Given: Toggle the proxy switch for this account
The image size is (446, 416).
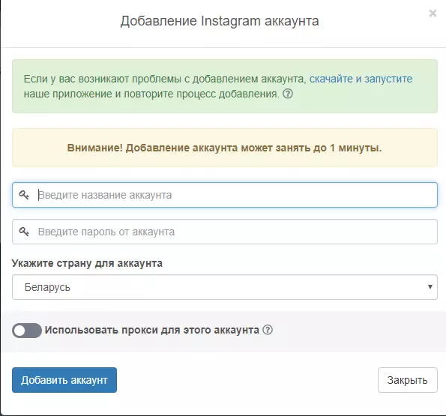Looking at the screenshot, I should tap(27, 331).
